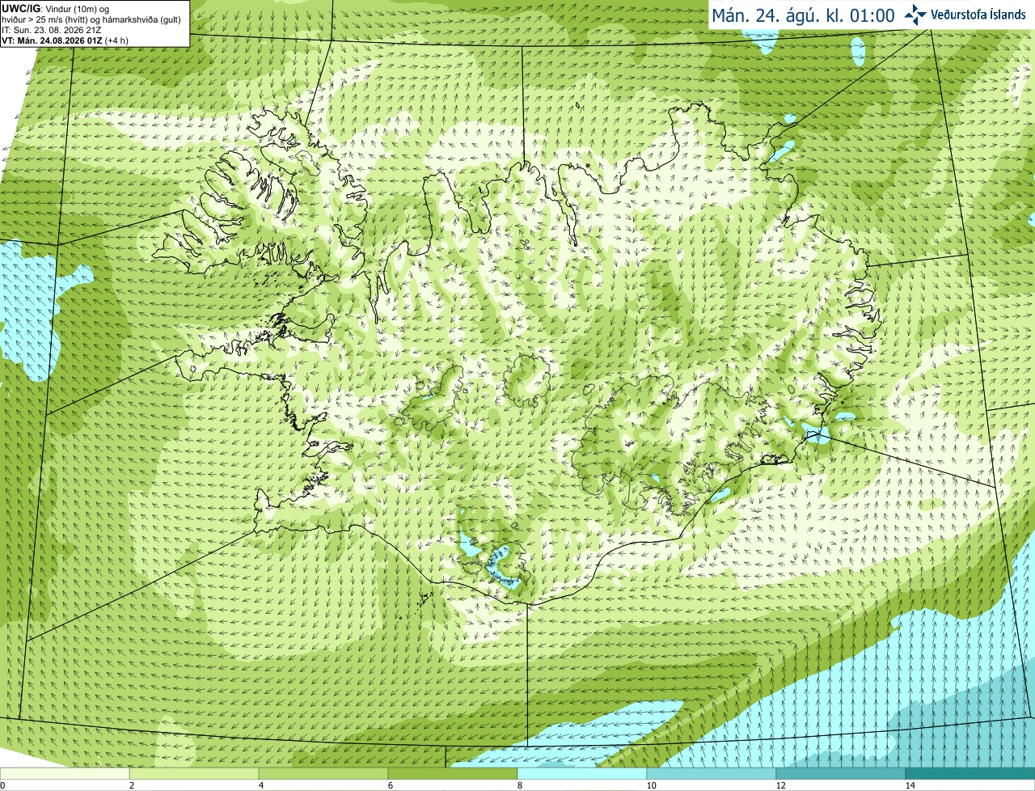Pick the 10–12 m/s turquoise legend swatch

(712, 774)
